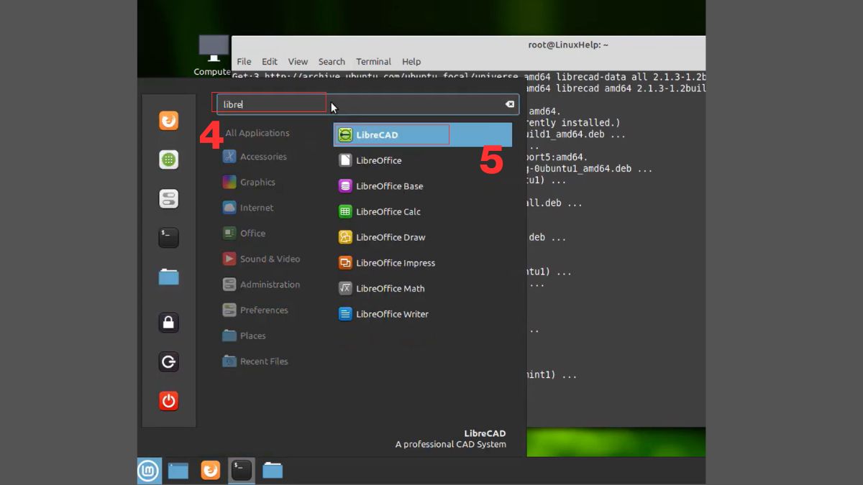Open the Help menu in the terminal

411,62
